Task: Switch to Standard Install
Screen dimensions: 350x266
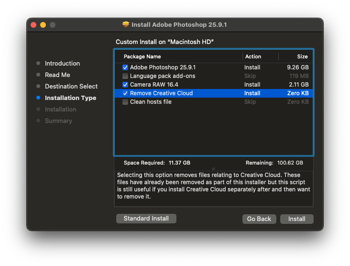Action: pos(146,218)
